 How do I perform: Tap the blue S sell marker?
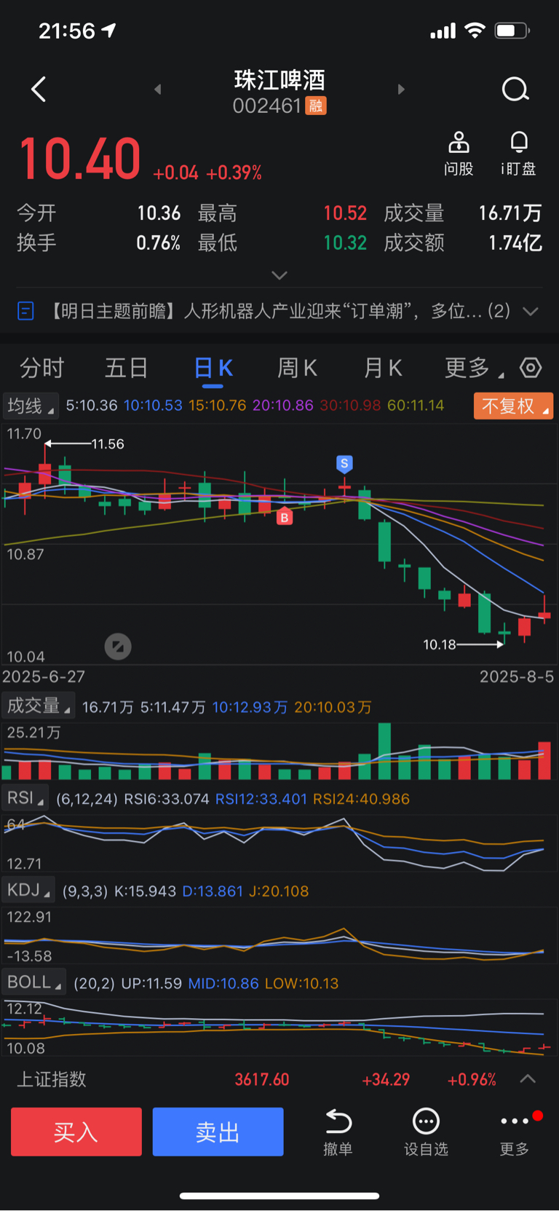(344, 464)
